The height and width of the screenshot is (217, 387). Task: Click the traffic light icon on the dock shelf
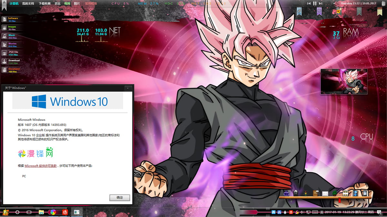[x=305, y=193]
